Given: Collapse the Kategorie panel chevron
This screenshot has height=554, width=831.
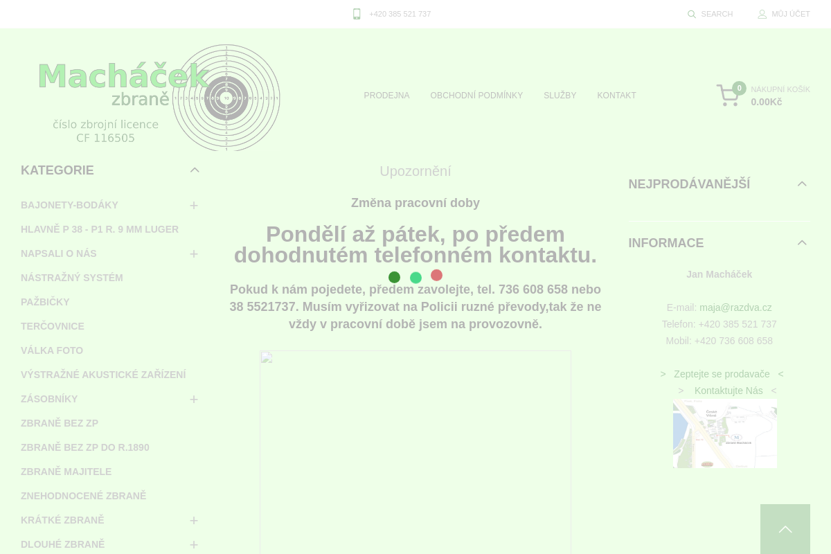Looking at the screenshot, I should tap(195, 170).
